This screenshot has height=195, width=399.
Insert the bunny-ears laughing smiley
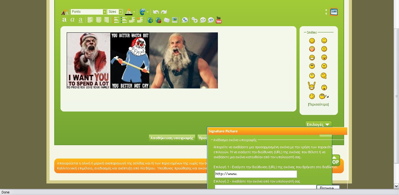coord(312,86)
